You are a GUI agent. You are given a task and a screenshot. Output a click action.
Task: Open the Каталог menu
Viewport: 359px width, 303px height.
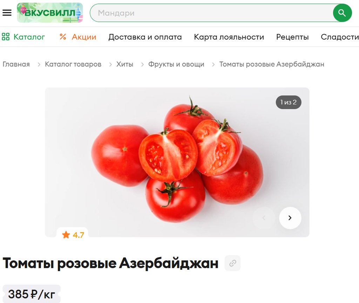[29, 37]
